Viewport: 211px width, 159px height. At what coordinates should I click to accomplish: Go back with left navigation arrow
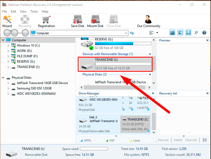[x=7, y=33]
